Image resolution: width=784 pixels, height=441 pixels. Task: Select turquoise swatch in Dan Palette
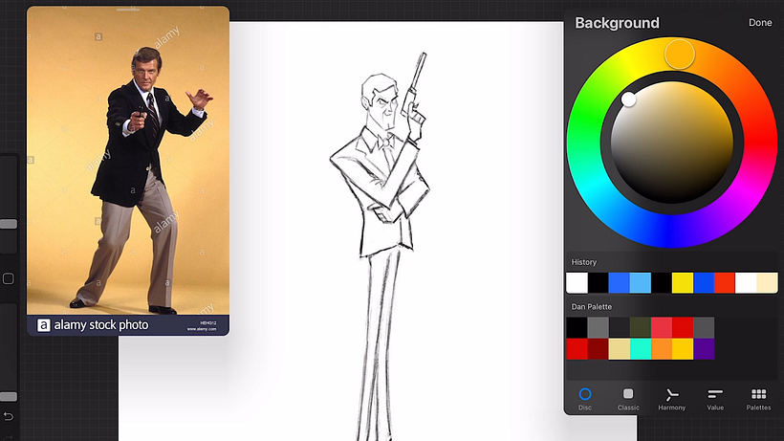pyautogui.click(x=640, y=349)
